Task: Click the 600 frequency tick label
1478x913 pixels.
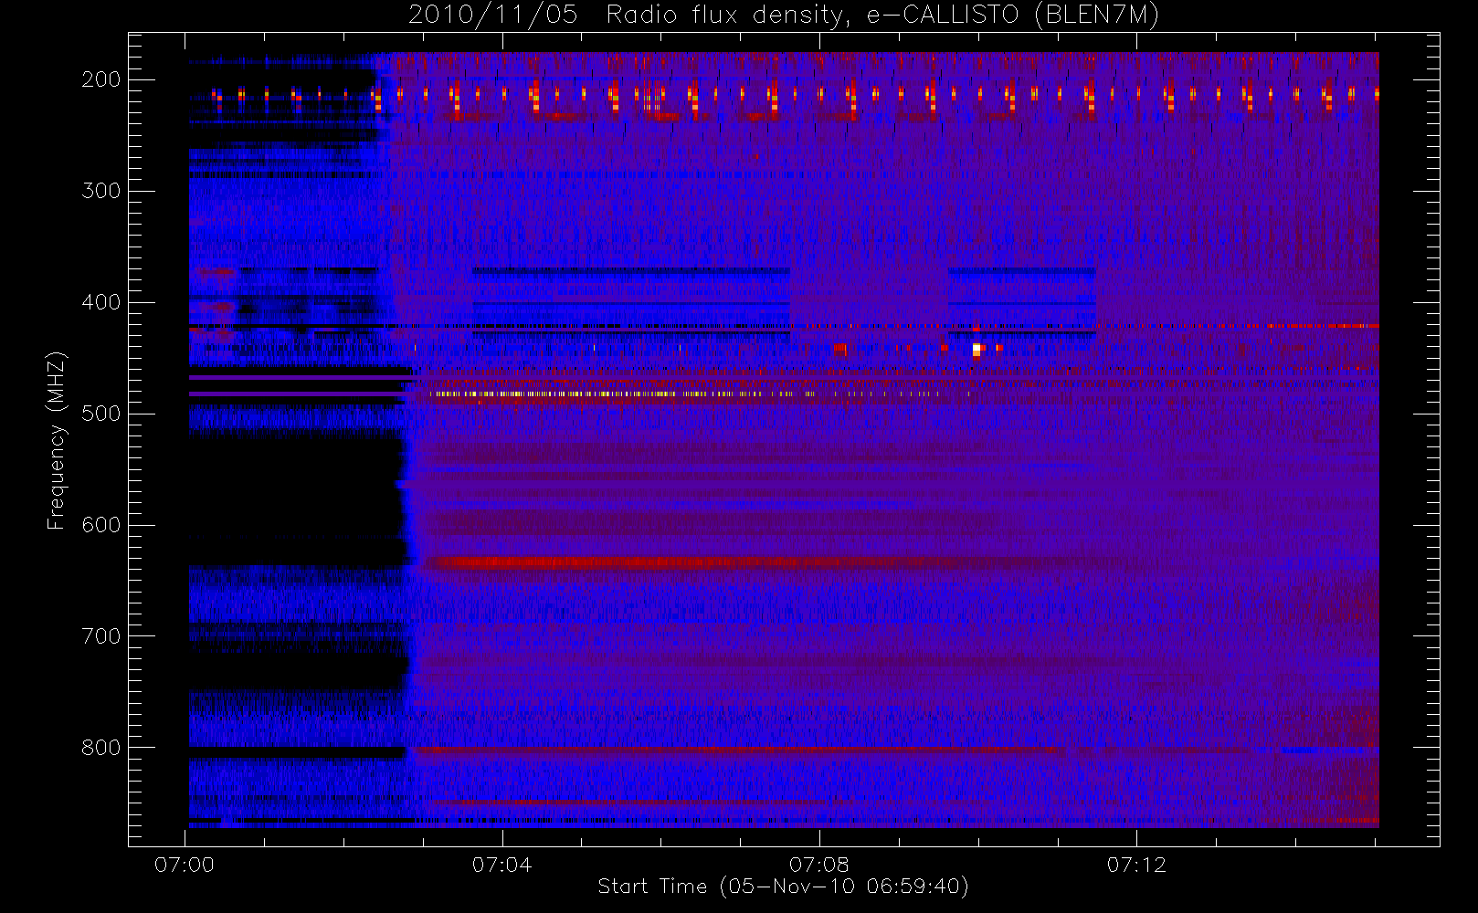Action: [x=100, y=525]
